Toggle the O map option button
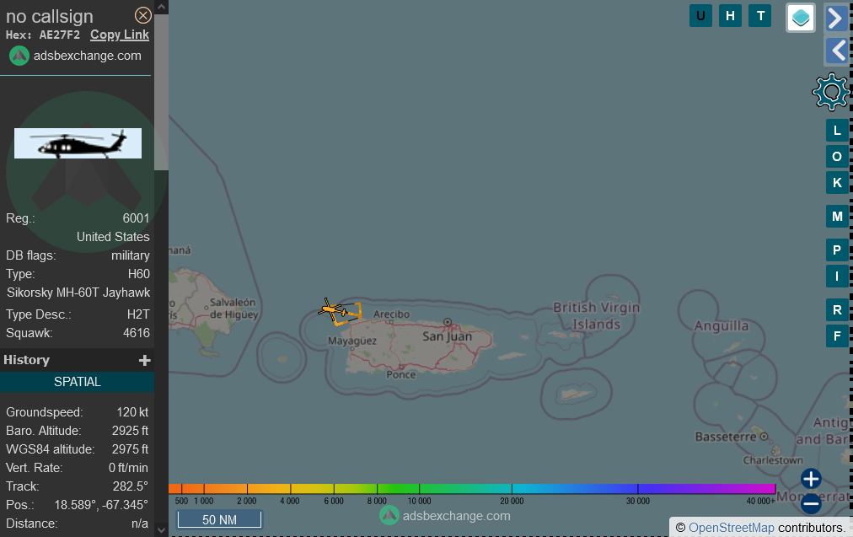853x537 pixels. click(x=837, y=157)
